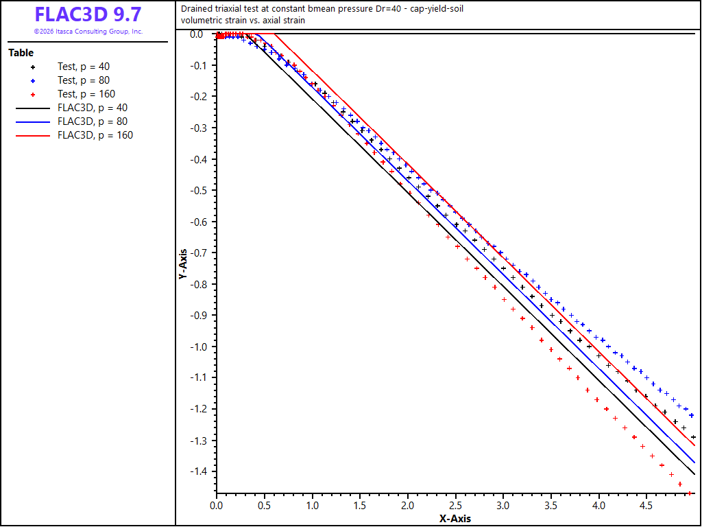The height and width of the screenshot is (527, 702).
Task: Click the black line swatch for FLAC3D p = 40
Action: click(33, 108)
